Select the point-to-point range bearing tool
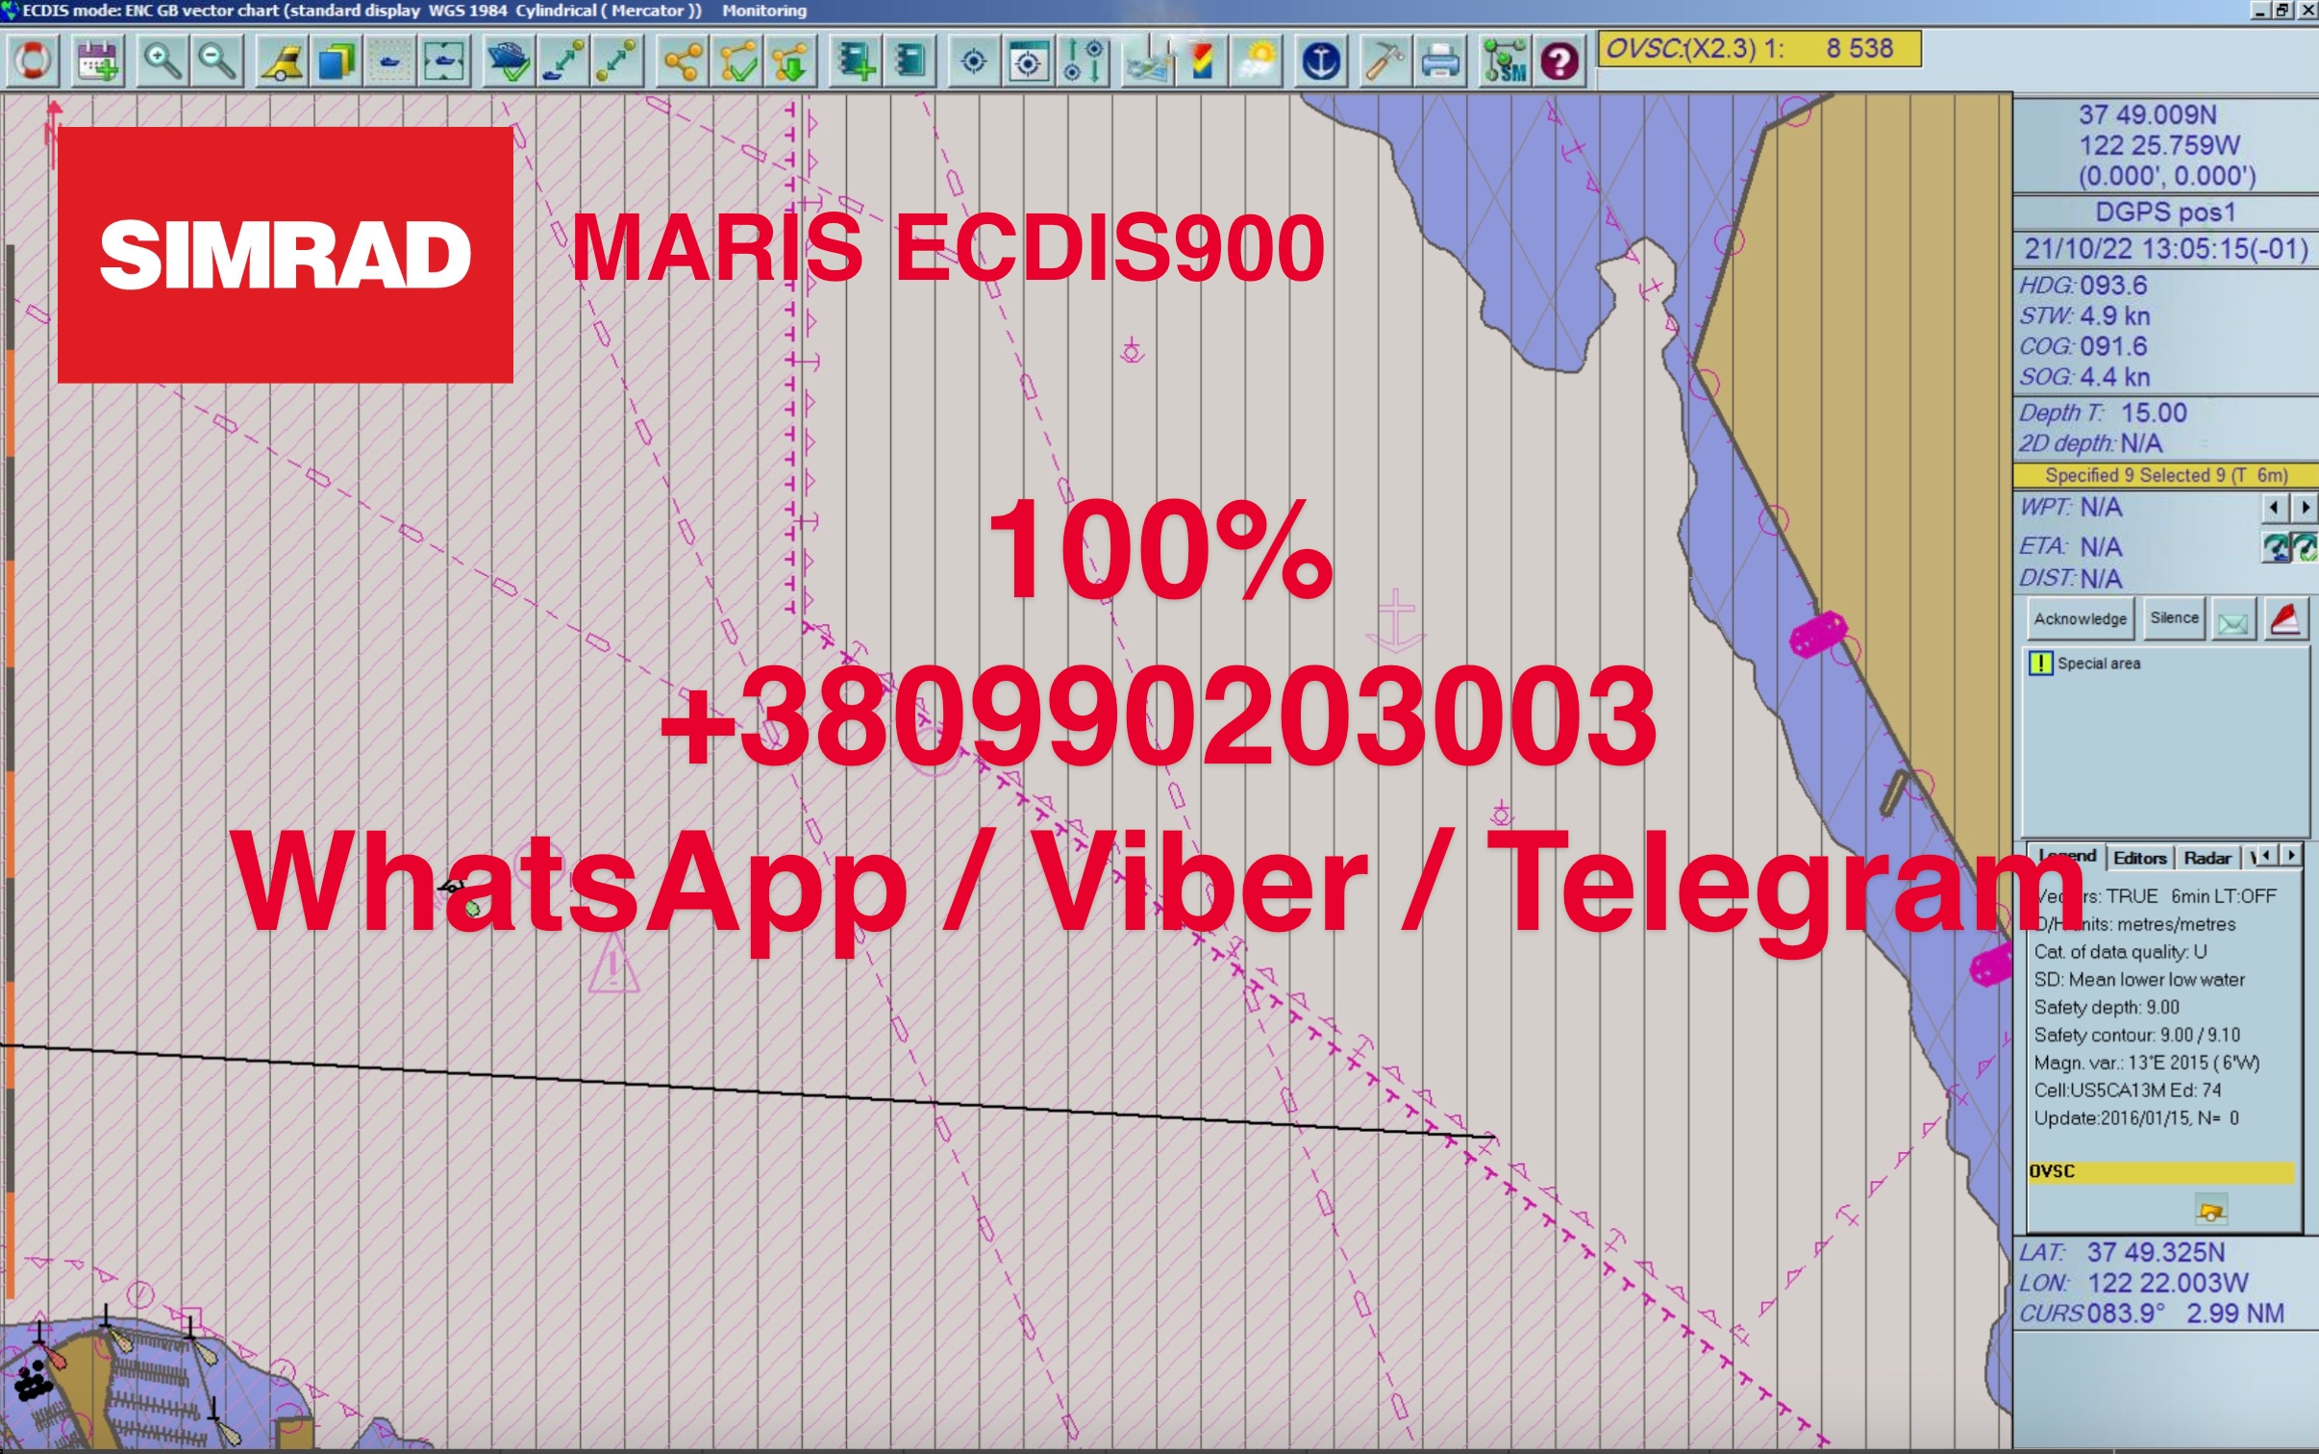Viewport: 2319px width, 1454px height. (x=617, y=62)
